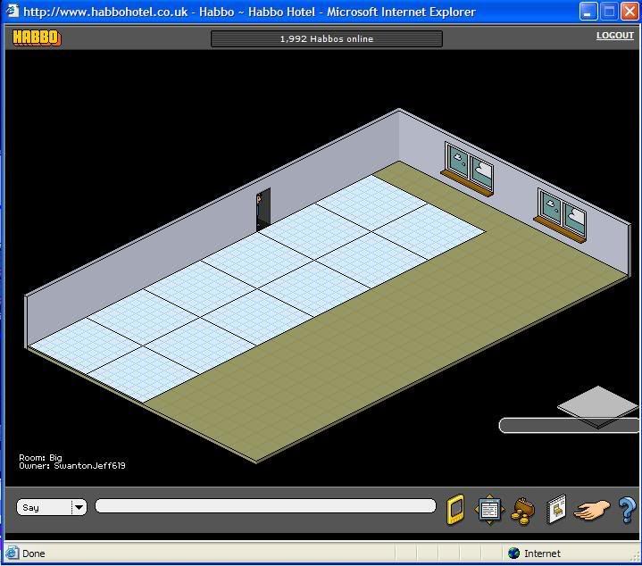Click the grey floor tile preview

(597, 405)
